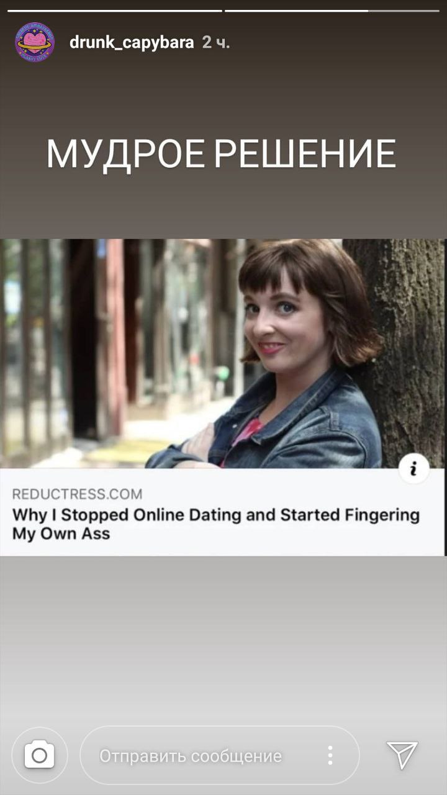Open the 'Why I Stopped Online Dating' headline

[216, 524]
